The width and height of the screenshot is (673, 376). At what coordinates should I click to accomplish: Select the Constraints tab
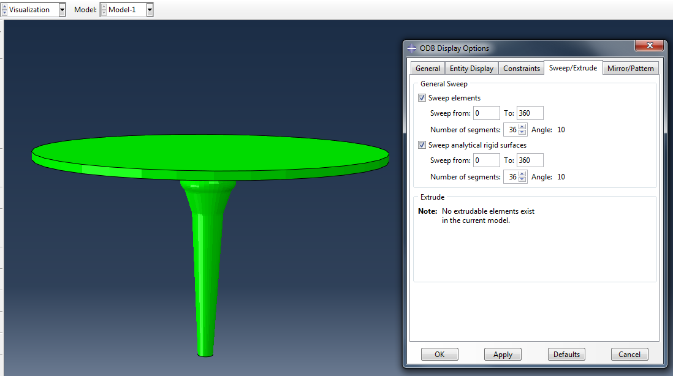click(521, 68)
